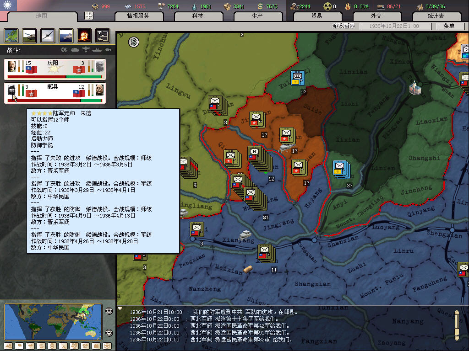Select the naval units warship icon
This screenshot has width=469, height=351.
click(x=65, y=35)
